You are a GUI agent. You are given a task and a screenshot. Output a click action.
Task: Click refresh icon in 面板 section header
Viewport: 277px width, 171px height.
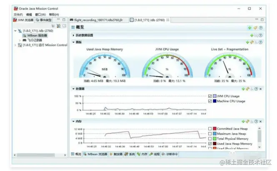252,42
